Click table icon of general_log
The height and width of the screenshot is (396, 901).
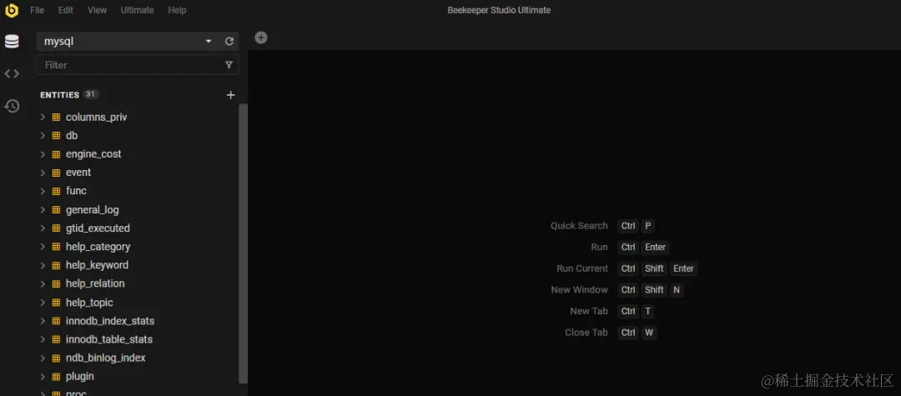(56, 210)
